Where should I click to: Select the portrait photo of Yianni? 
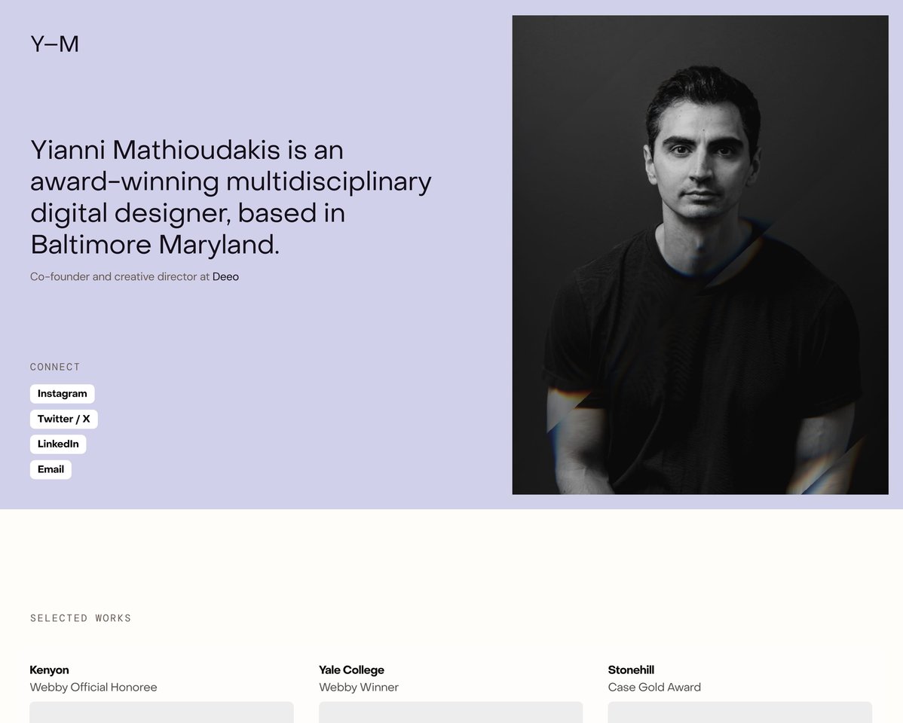coord(700,255)
